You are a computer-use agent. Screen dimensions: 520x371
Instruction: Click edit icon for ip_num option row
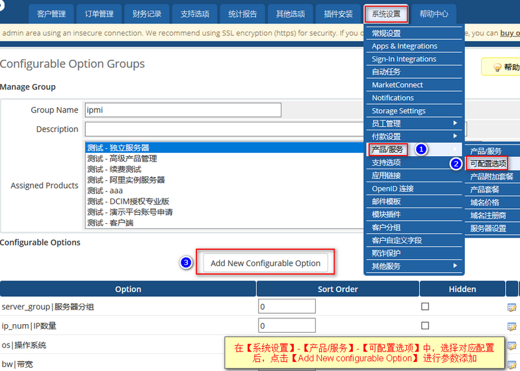coord(512,327)
